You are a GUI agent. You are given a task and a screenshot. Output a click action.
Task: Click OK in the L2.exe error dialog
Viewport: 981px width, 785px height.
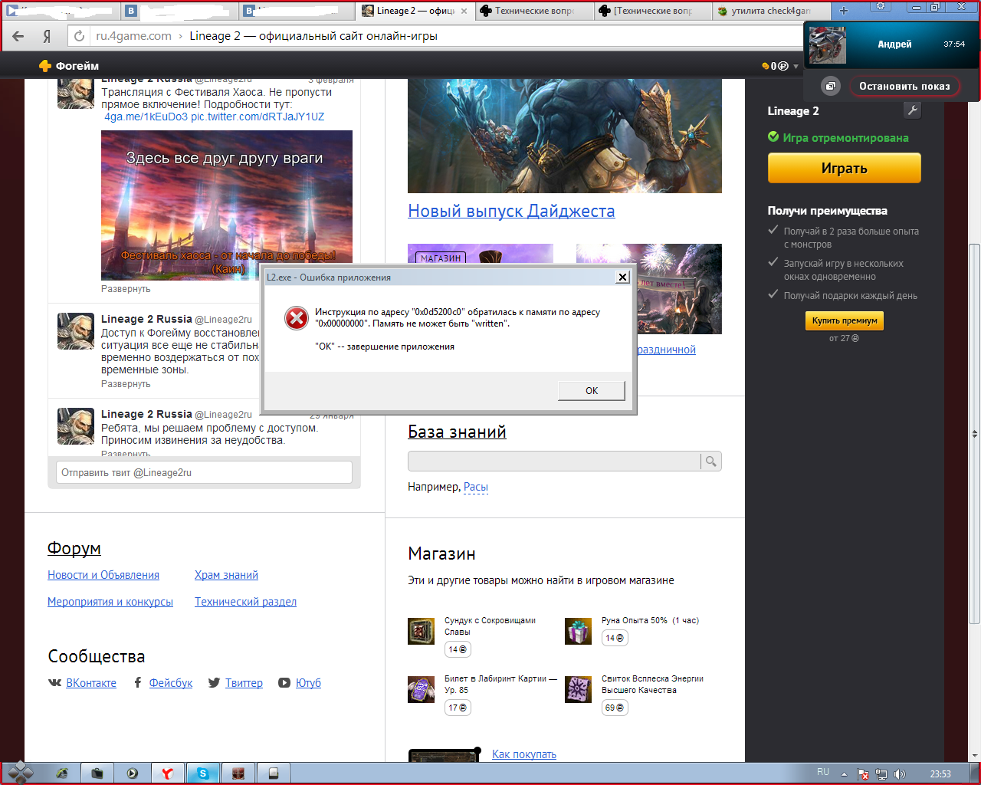[x=591, y=391]
